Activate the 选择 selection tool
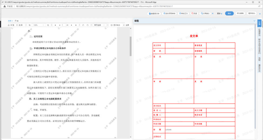This screenshot has height=140, width=263. pos(19,25)
